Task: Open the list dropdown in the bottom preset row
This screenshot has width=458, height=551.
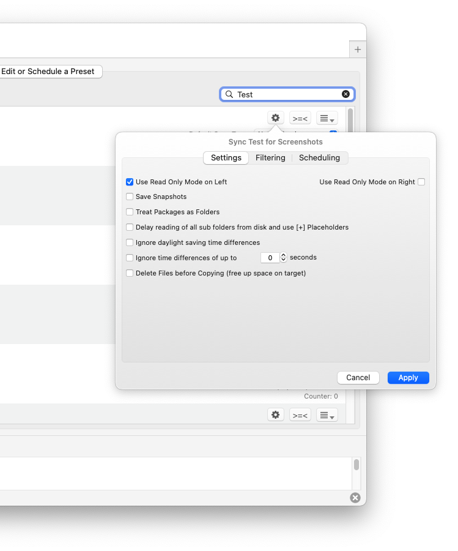Action: (327, 415)
